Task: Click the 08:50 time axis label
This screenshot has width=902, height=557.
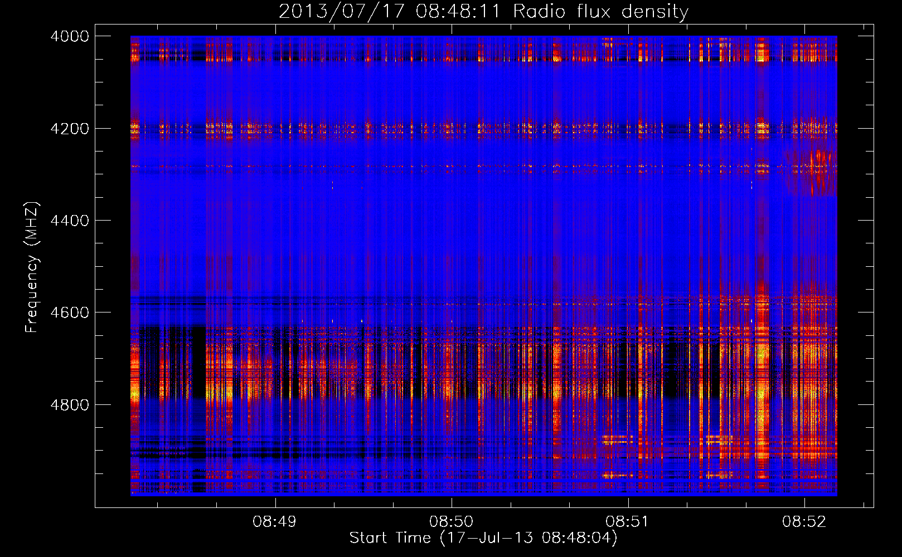Action: pyautogui.click(x=451, y=522)
